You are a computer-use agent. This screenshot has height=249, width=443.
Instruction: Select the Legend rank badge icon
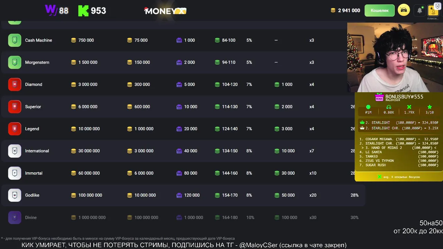point(15,129)
